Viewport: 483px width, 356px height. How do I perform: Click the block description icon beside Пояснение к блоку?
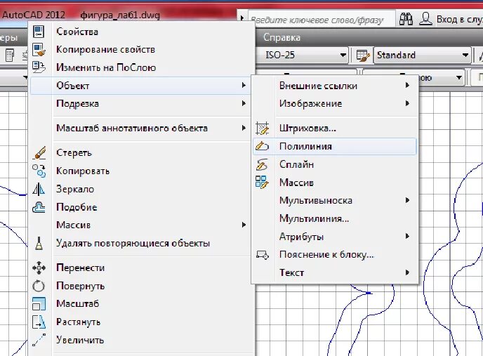[x=263, y=255]
